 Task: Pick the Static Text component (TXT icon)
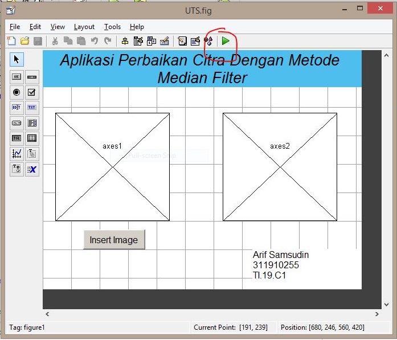[32, 108]
